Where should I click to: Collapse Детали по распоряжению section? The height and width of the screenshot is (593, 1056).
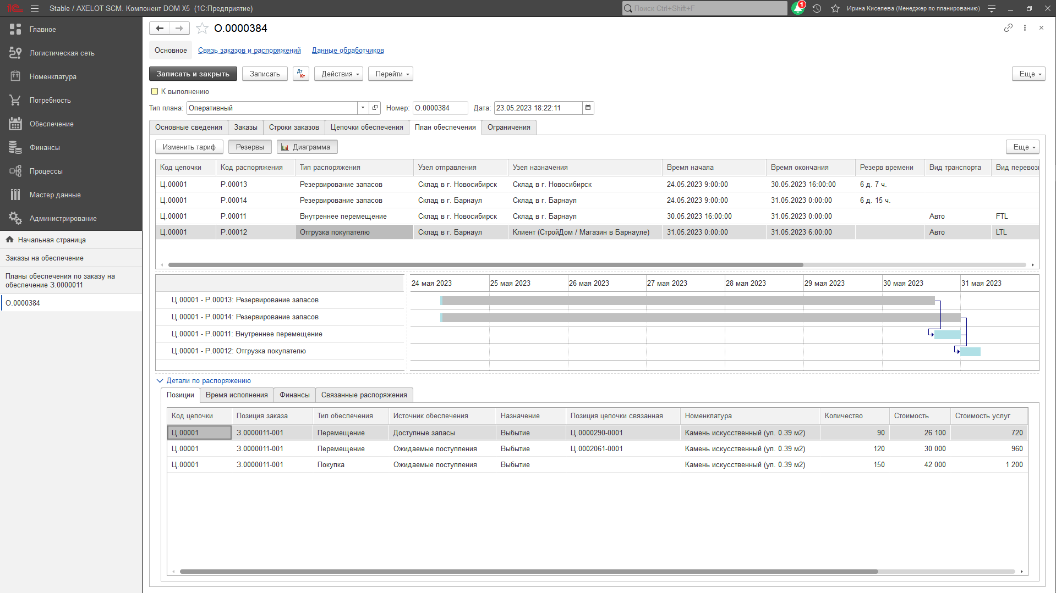tap(160, 380)
